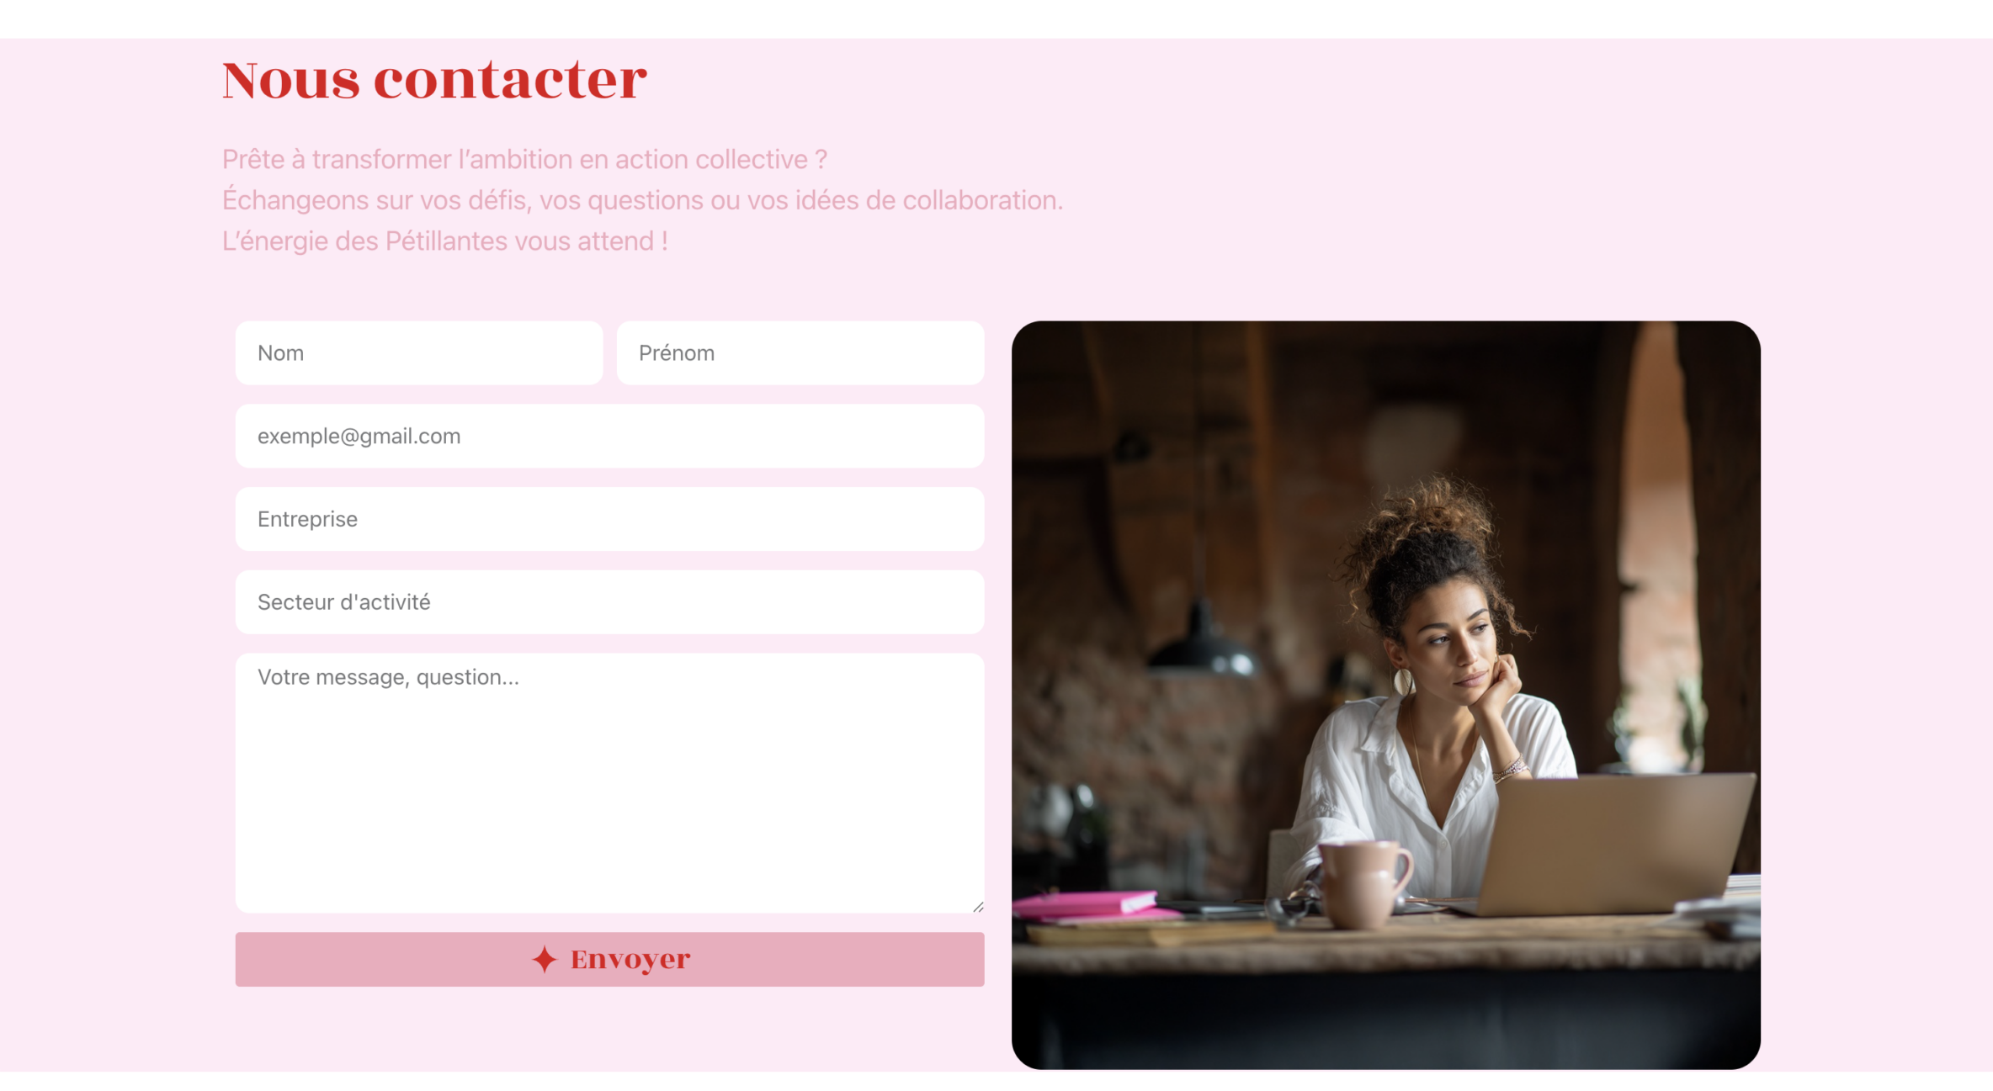The height and width of the screenshot is (1091, 1993).
Task: Click the word Envoyer on the button
Action: coord(630,959)
